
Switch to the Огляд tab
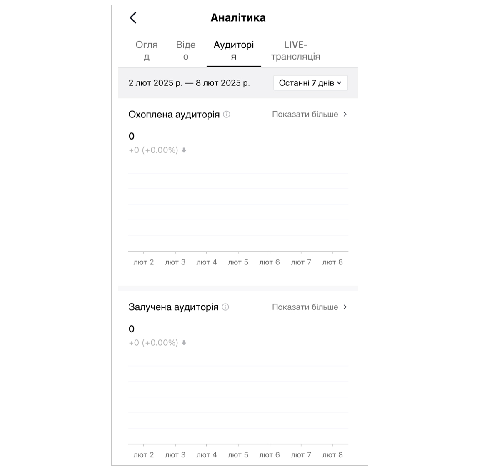pos(147,51)
